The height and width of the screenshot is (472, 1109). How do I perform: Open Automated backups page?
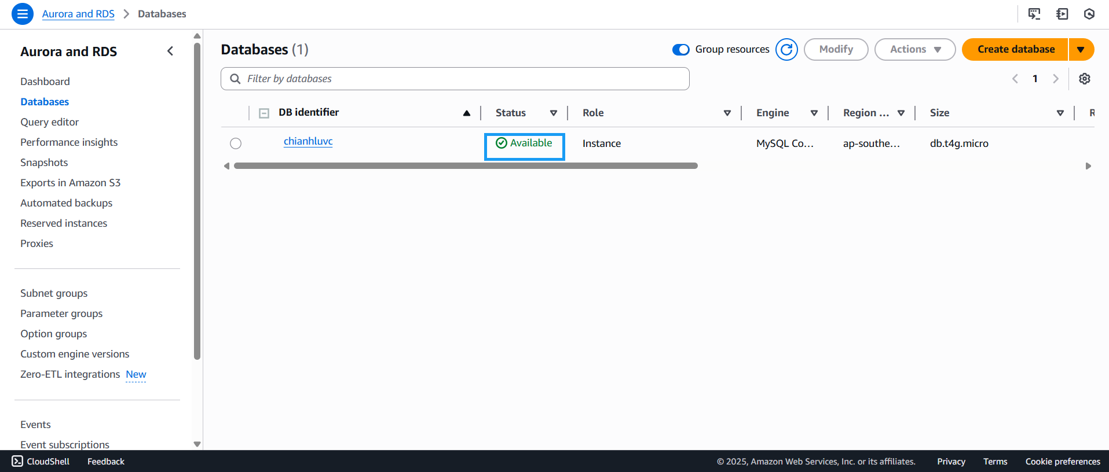click(66, 203)
